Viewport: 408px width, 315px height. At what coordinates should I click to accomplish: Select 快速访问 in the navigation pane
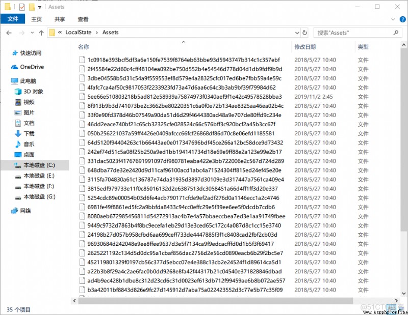[27, 53]
